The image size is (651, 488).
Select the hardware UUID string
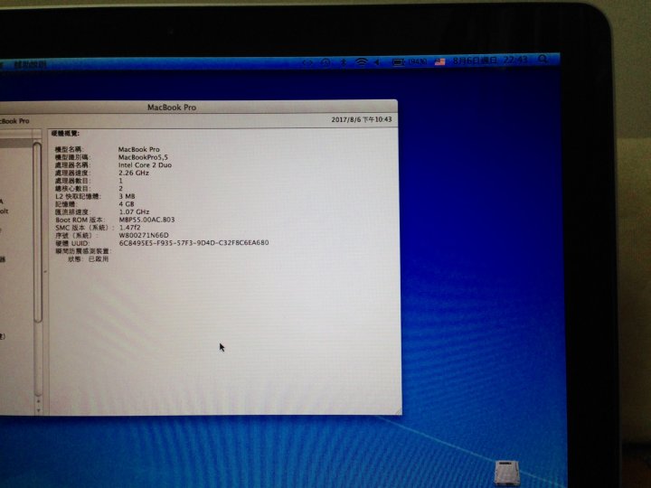coord(193,243)
